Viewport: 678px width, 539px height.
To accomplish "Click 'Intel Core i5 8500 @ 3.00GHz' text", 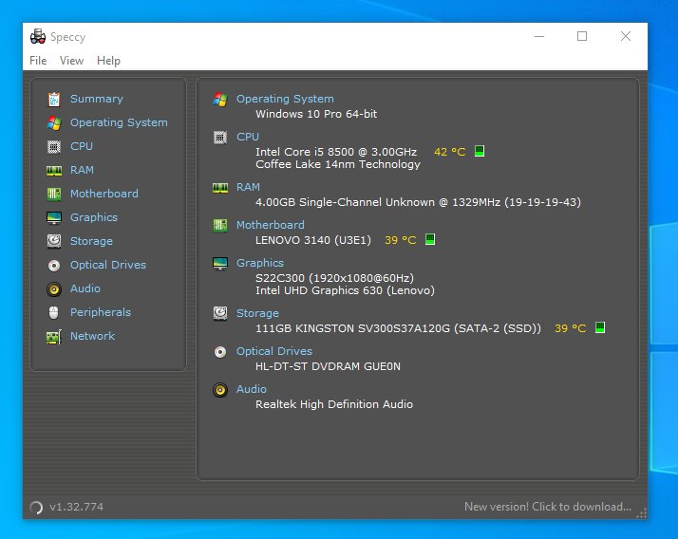I will point(336,152).
